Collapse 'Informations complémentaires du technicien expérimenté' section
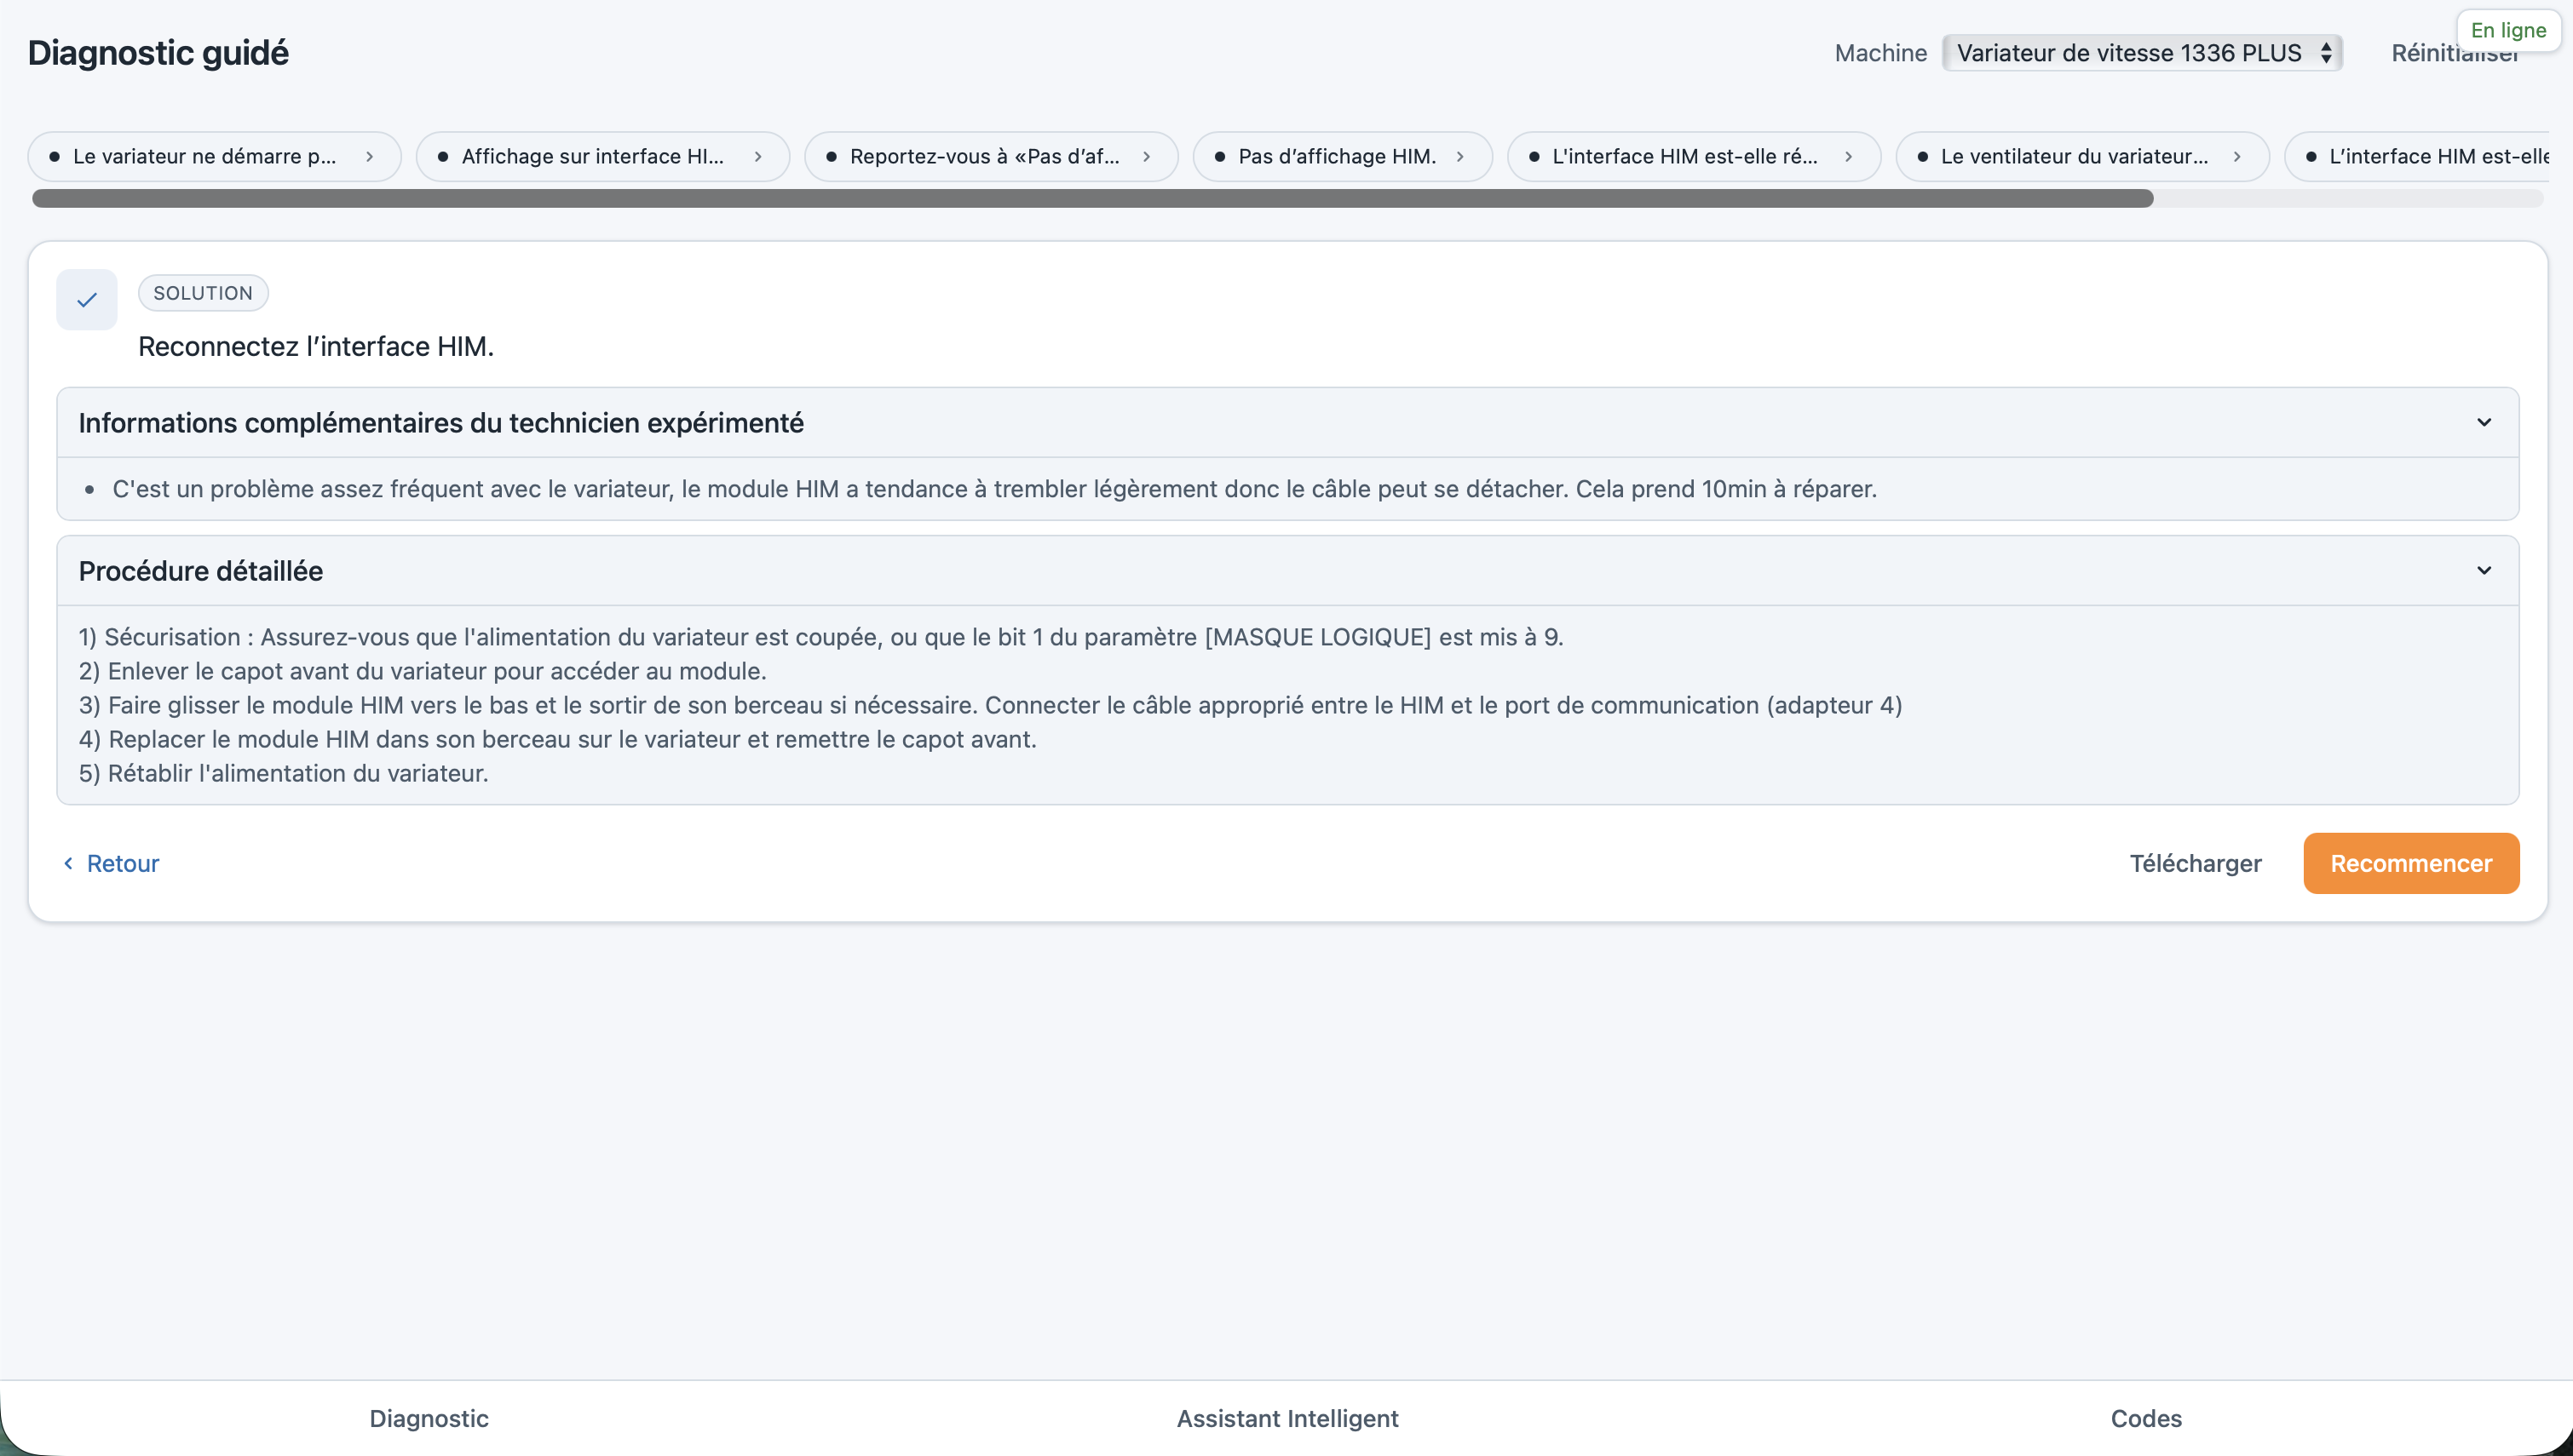 2483,422
